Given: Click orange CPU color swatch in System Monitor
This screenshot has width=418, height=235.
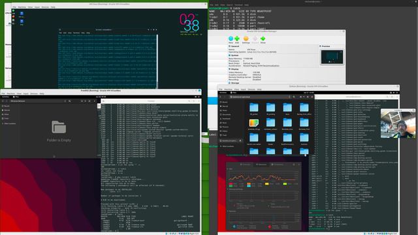Looking at the screenshot, I should (x=249, y=183).
